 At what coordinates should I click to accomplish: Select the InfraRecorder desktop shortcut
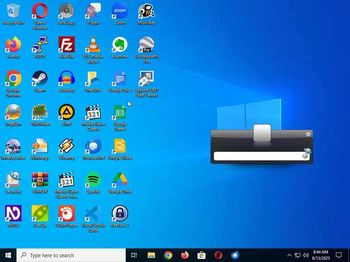13,149
